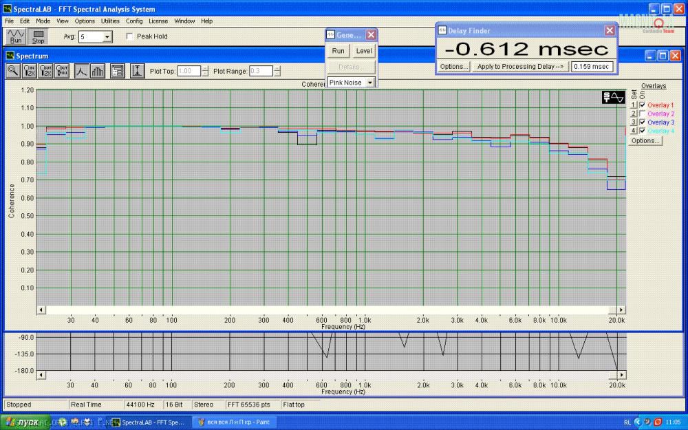Turn on the Overlay 2 checkbox

click(x=643, y=114)
